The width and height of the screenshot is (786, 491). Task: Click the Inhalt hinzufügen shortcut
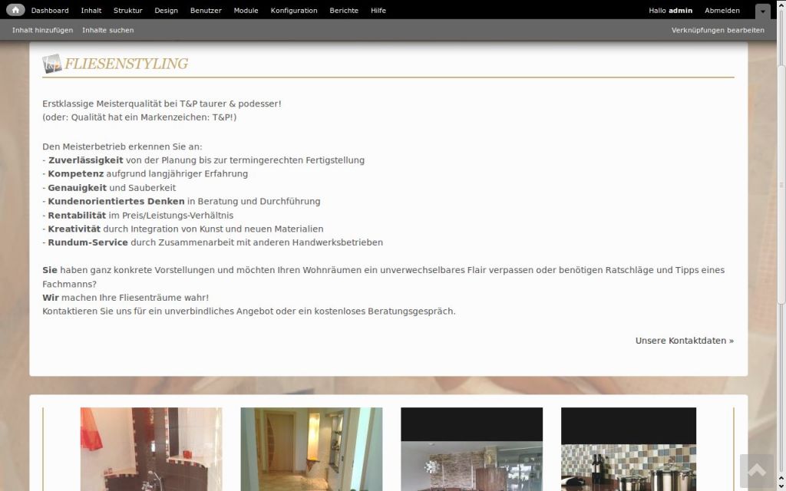tap(42, 30)
